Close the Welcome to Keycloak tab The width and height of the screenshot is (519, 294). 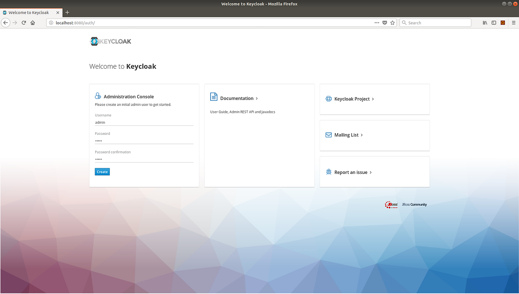coord(58,13)
